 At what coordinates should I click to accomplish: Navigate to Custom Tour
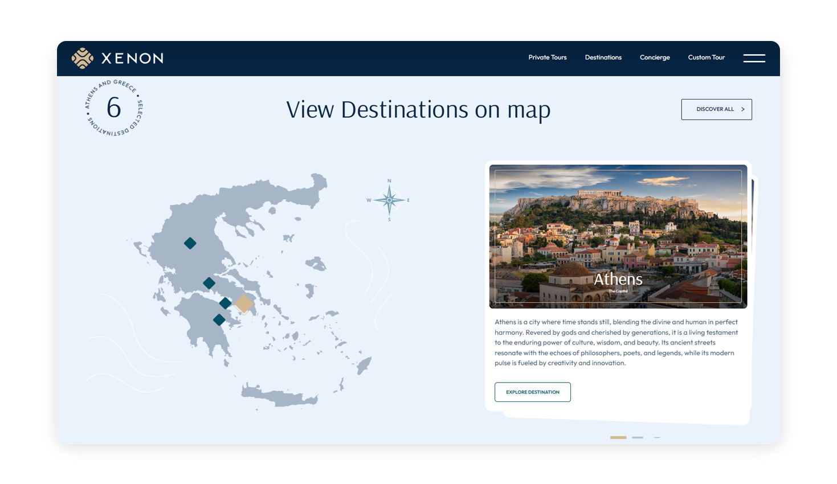pyautogui.click(x=706, y=58)
